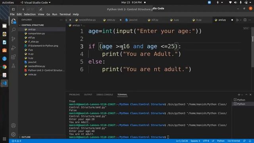254x143 pixels.
Task: Switch to the nestedifelse.py editor tab
Action: tap(87, 20)
